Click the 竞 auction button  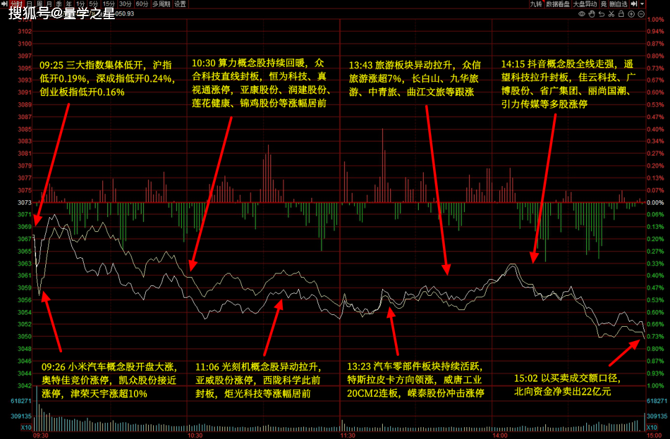click(x=604, y=4)
